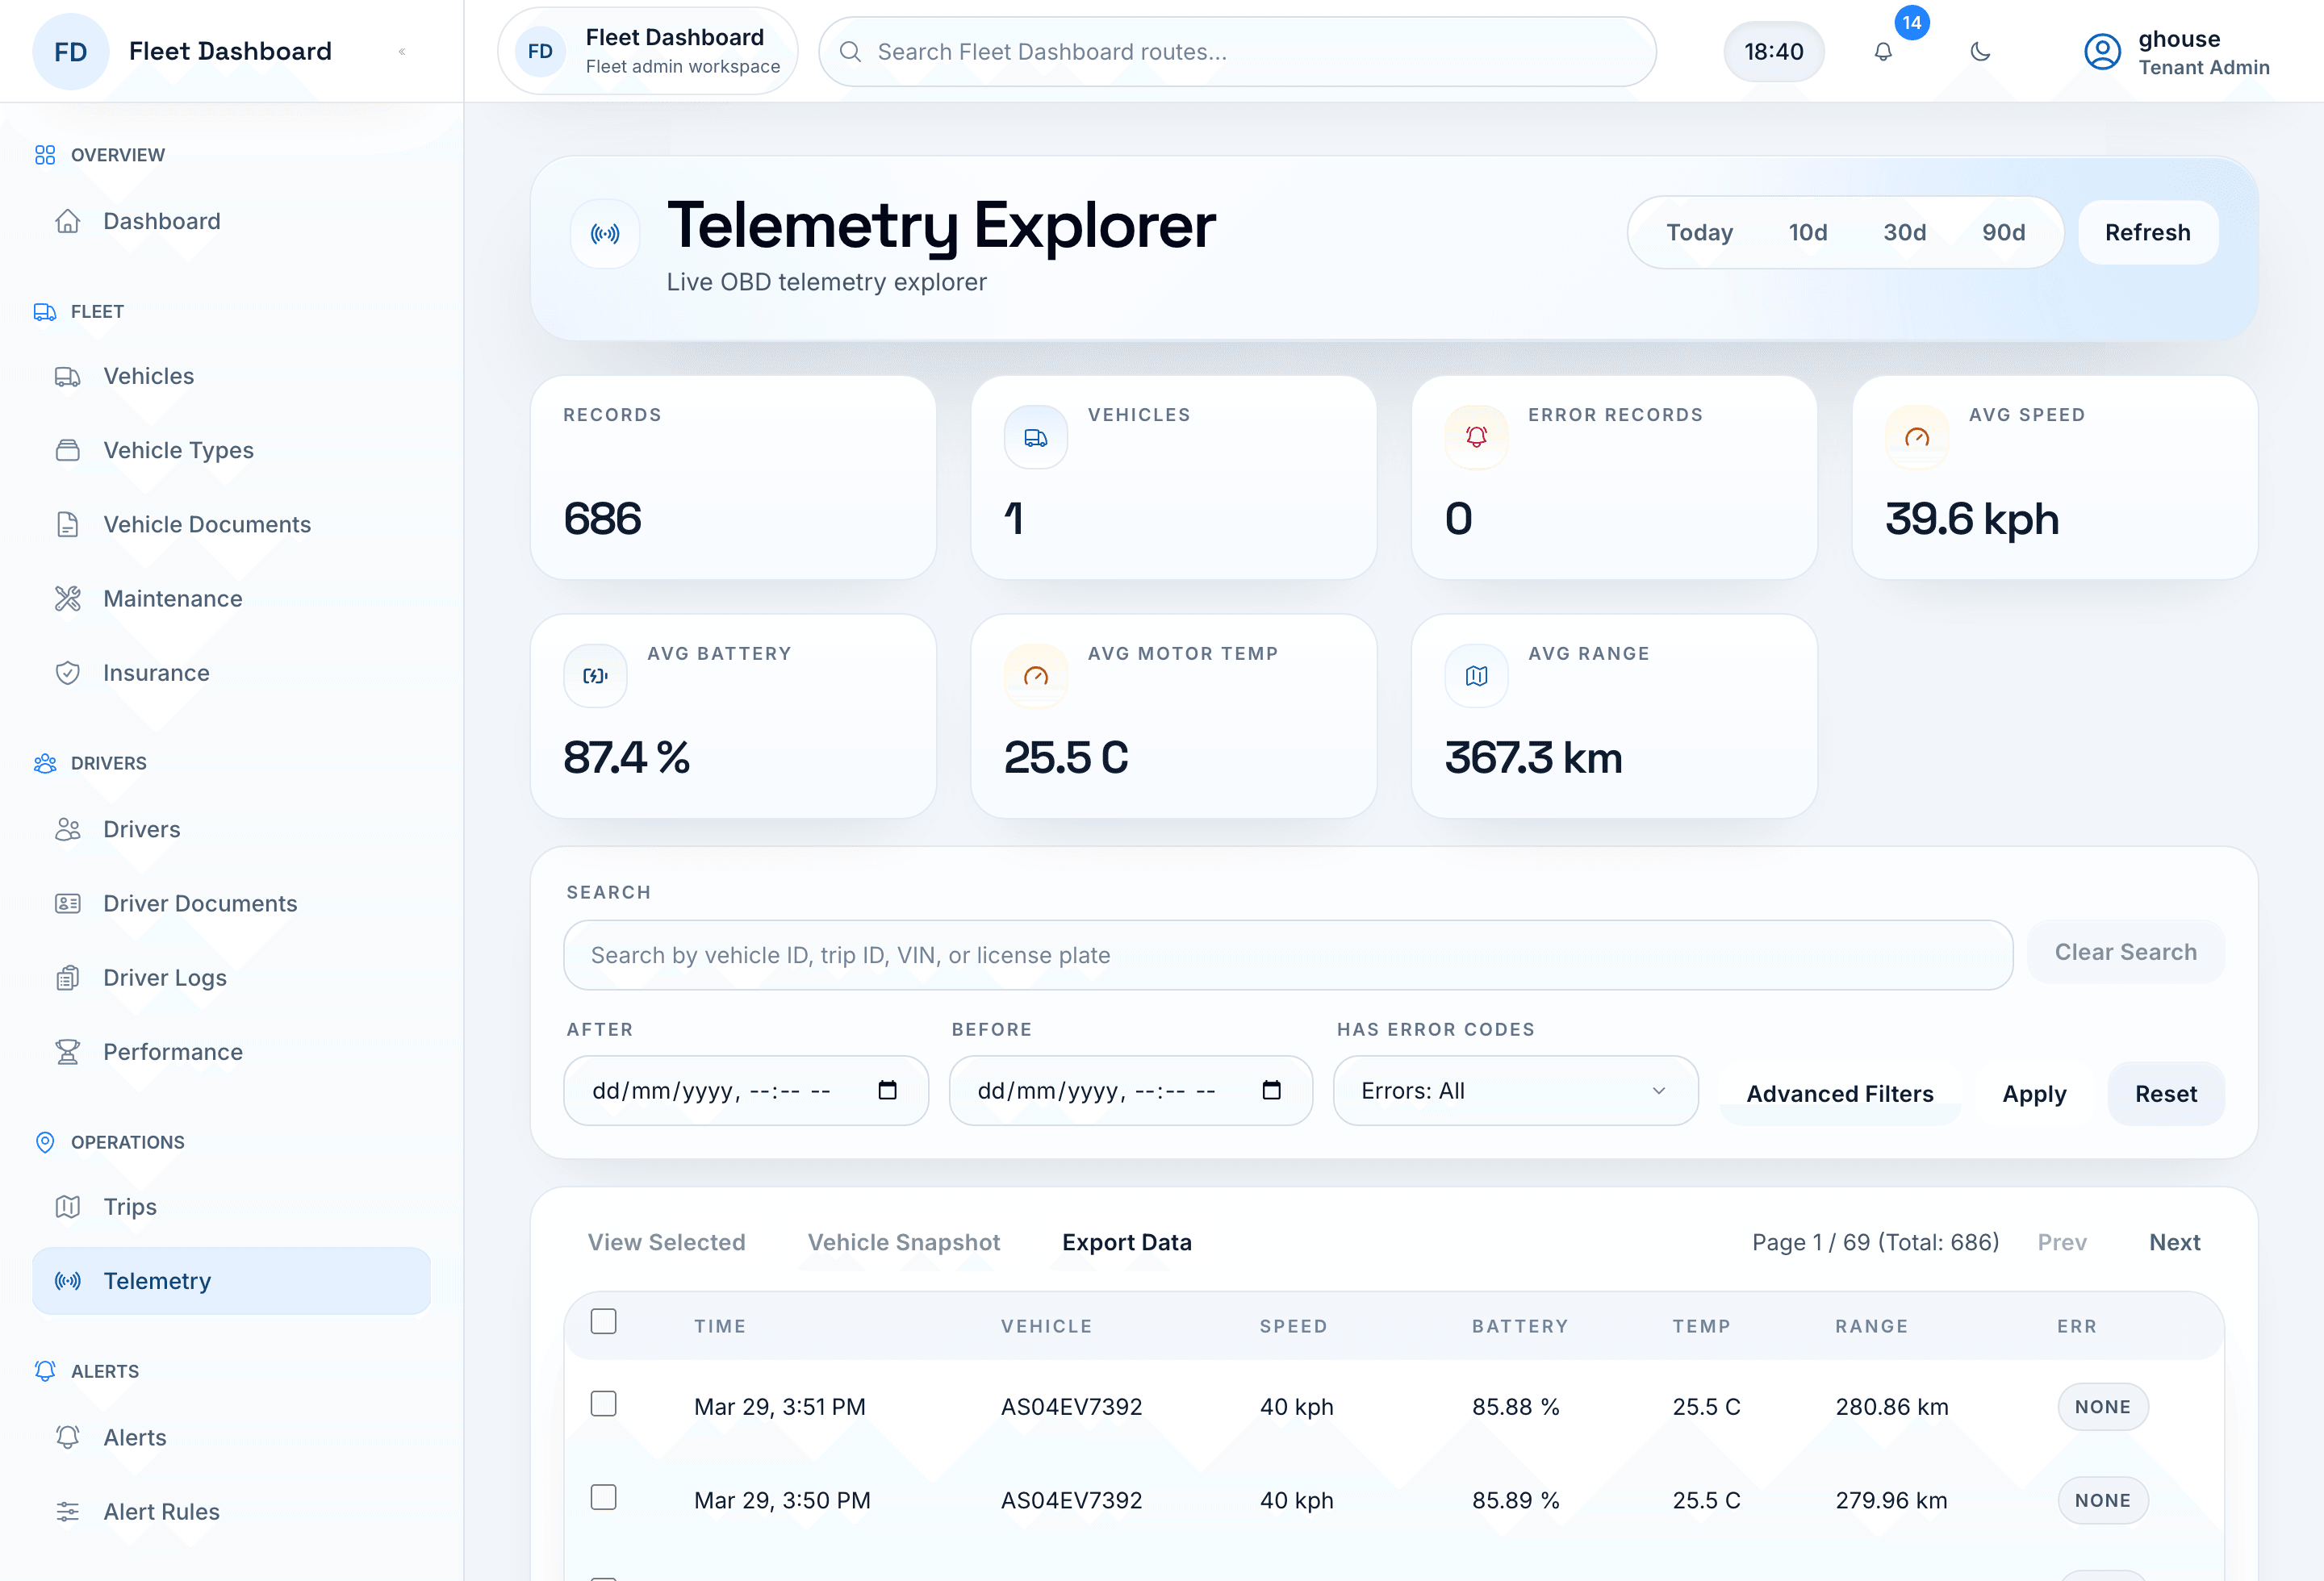Screen dimensions: 2324x1581
Task: Click the Avg Battery charging icon
Action: pyautogui.click(x=595, y=676)
